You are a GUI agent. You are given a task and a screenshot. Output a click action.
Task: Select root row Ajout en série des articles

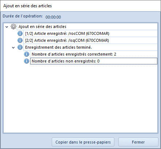coord(87,27)
